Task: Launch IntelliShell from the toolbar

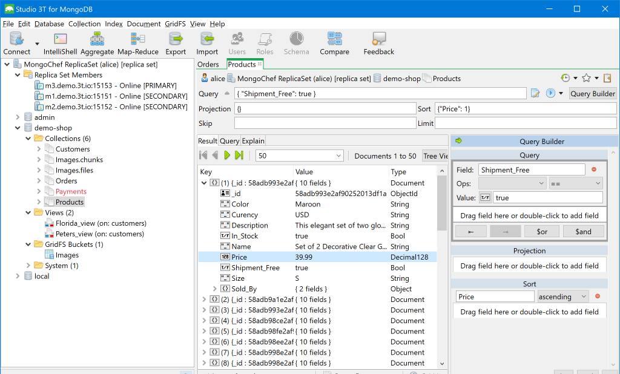Action: click(x=60, y=39)
